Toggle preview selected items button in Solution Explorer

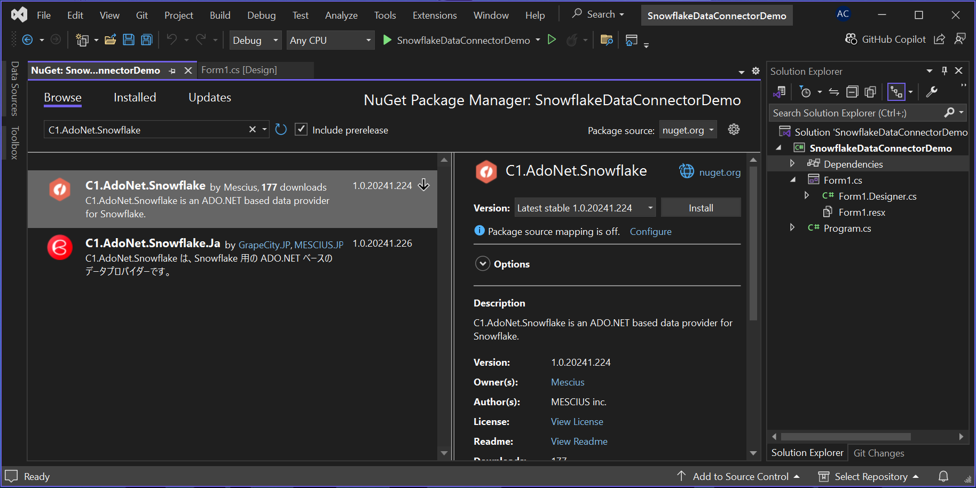coord(896,92)
